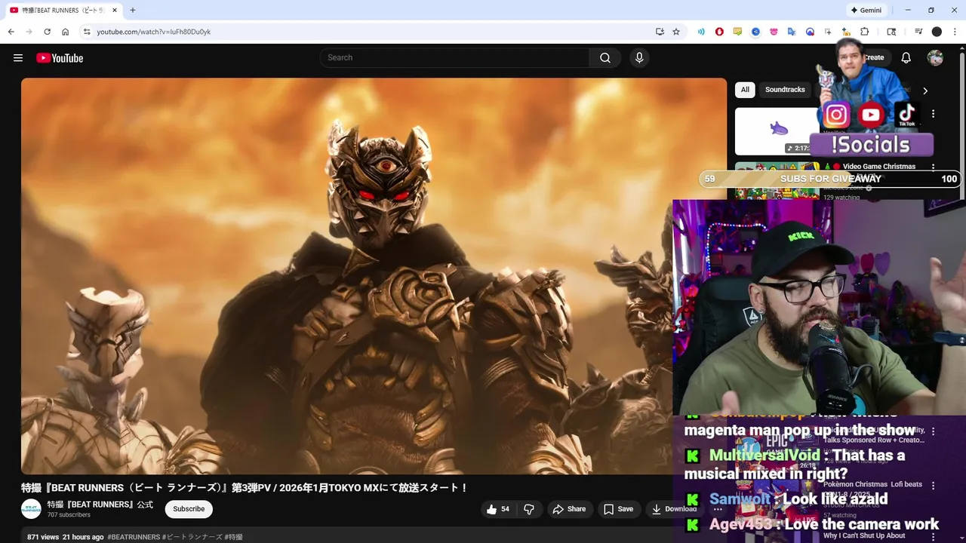Screen dimensions: 966x543
Task: Select the BEAT RUNNERS browser tab
Action: [x=63, y=11]
